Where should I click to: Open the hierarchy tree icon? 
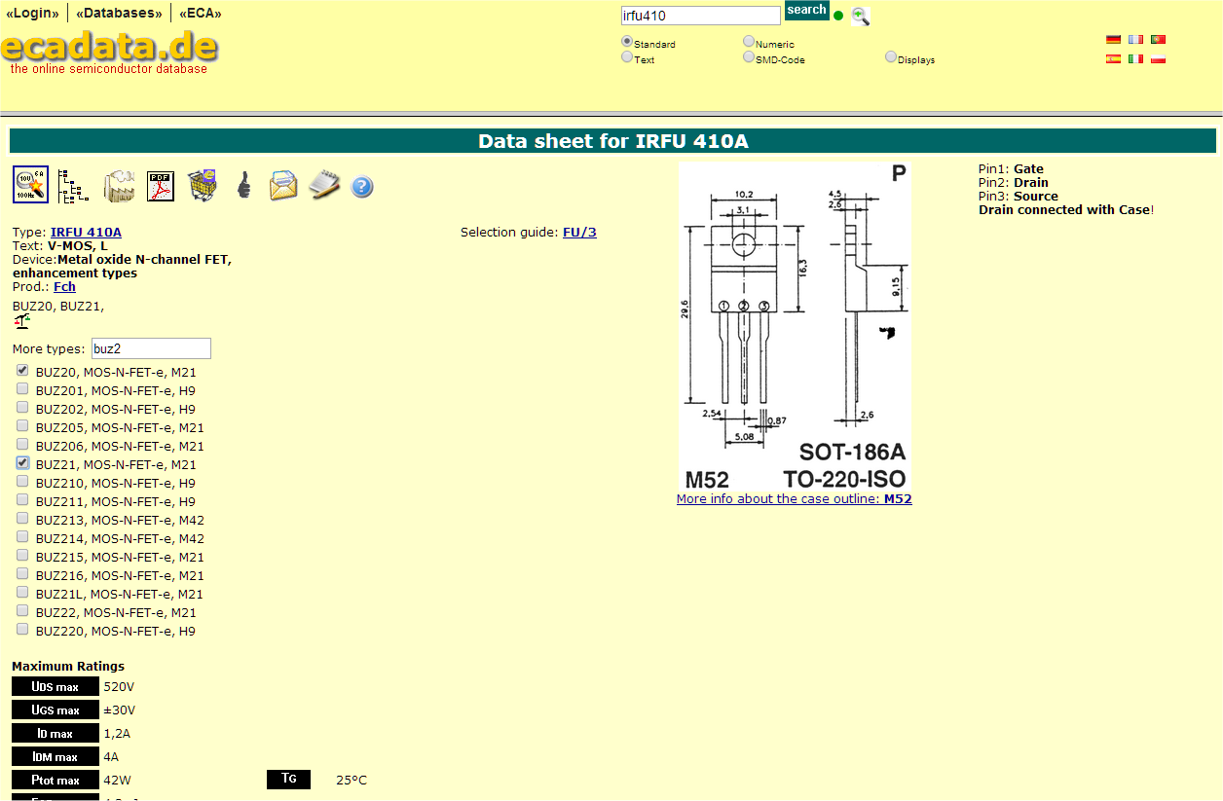pyautogui.click(x=73, y=185)
